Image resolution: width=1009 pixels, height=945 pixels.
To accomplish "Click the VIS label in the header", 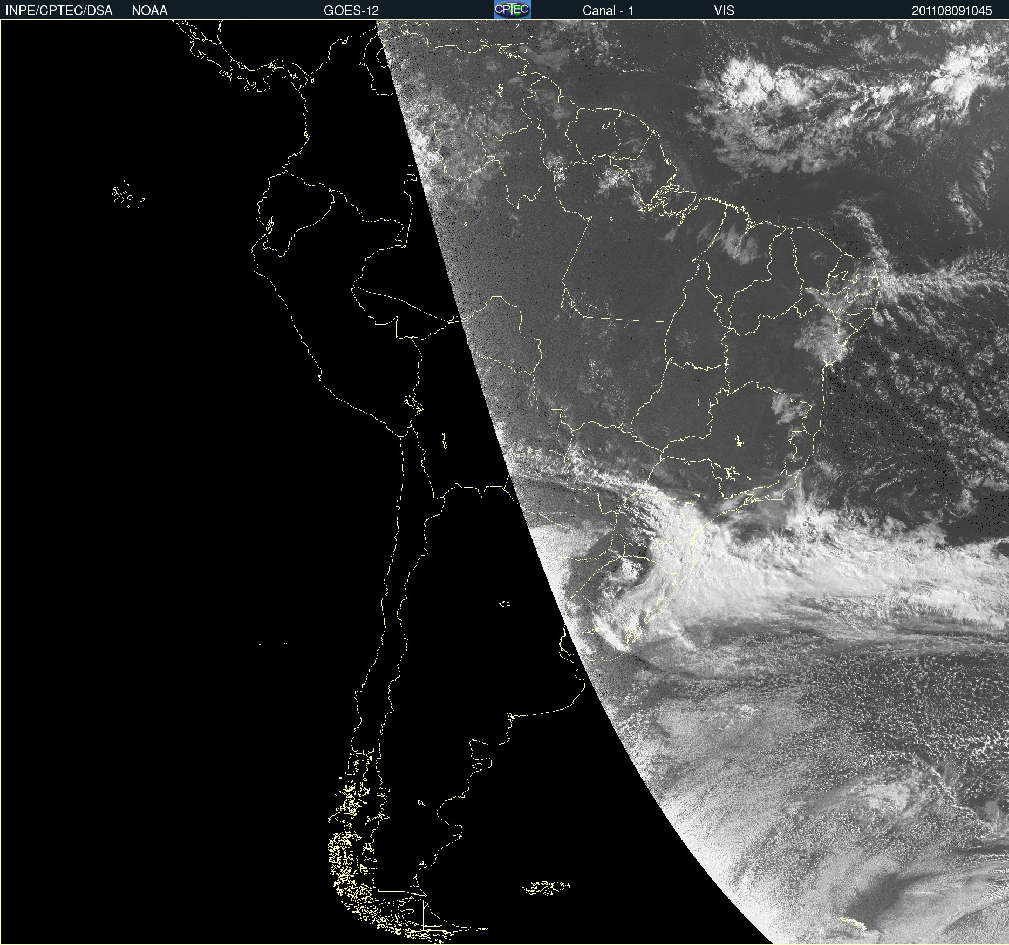I will [x=724, y=11].
